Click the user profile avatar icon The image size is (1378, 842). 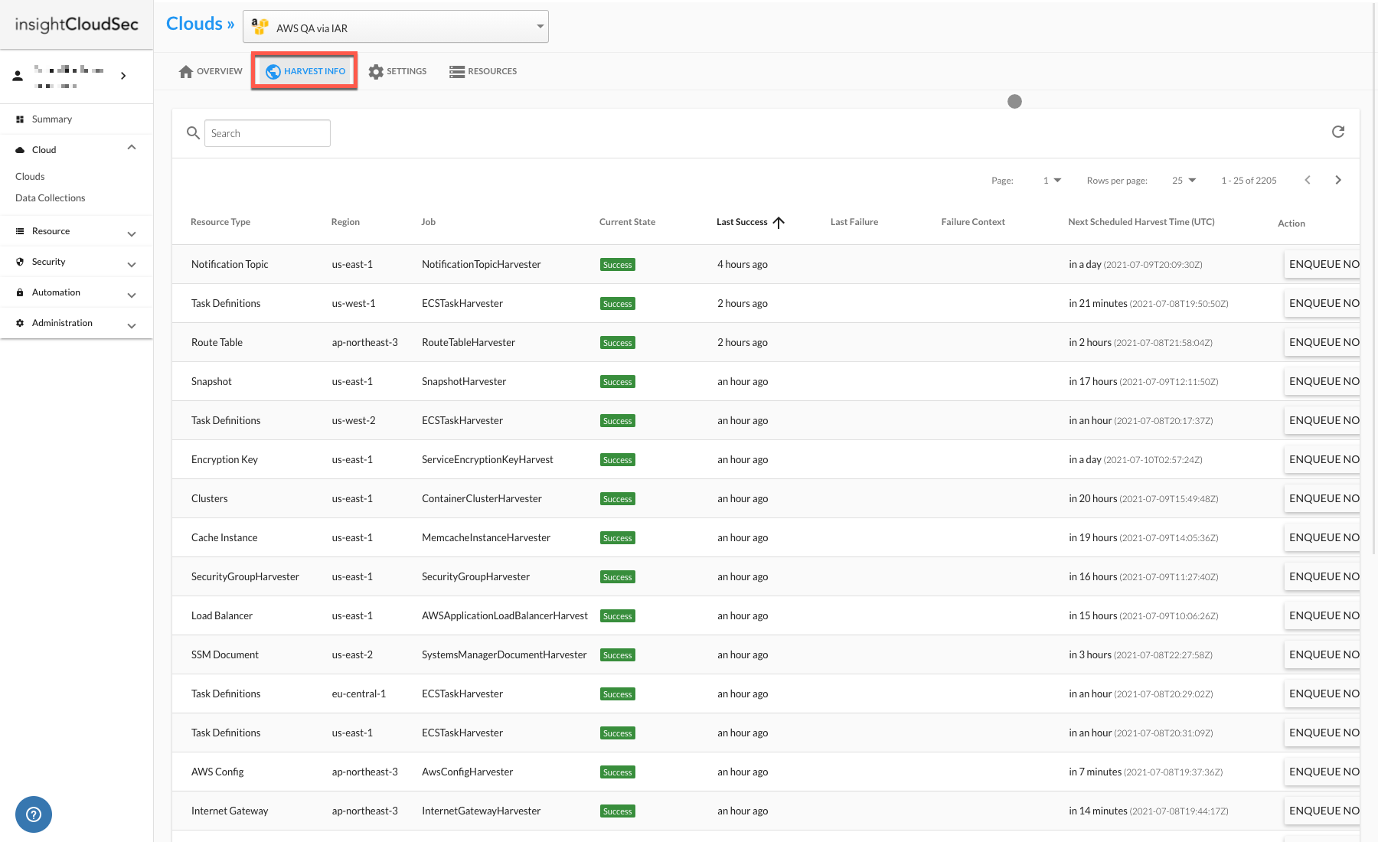pyautogui.click(x=18, y=76)
